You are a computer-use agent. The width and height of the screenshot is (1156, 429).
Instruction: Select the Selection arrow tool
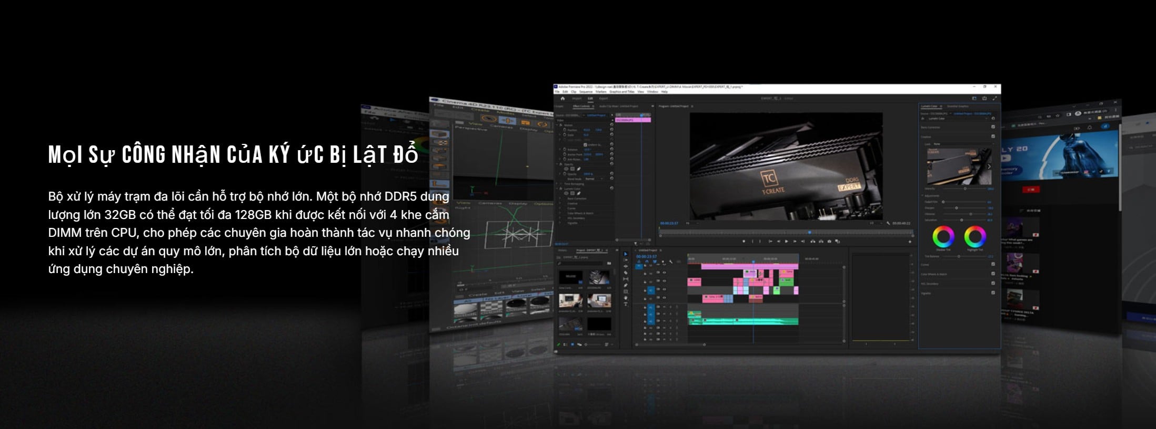point(626,254)
